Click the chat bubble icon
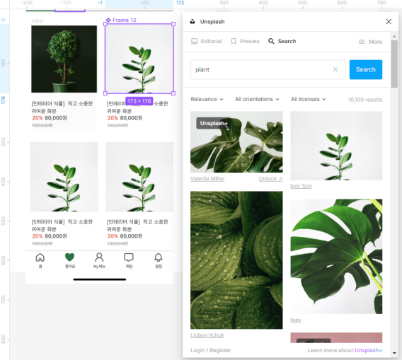 point(129,257)
